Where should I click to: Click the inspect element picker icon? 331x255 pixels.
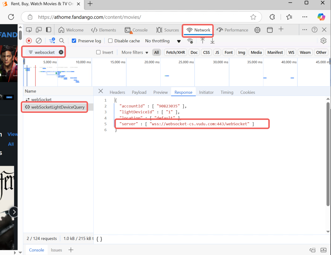(x=29, y=30)
